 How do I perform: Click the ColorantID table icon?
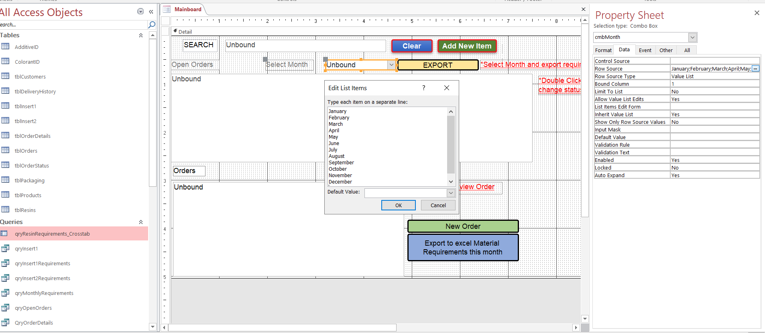(5, 61)
